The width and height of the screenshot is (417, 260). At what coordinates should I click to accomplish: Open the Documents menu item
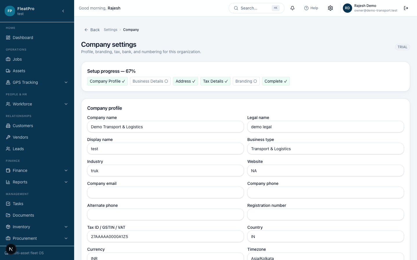(x=37, y=215)
